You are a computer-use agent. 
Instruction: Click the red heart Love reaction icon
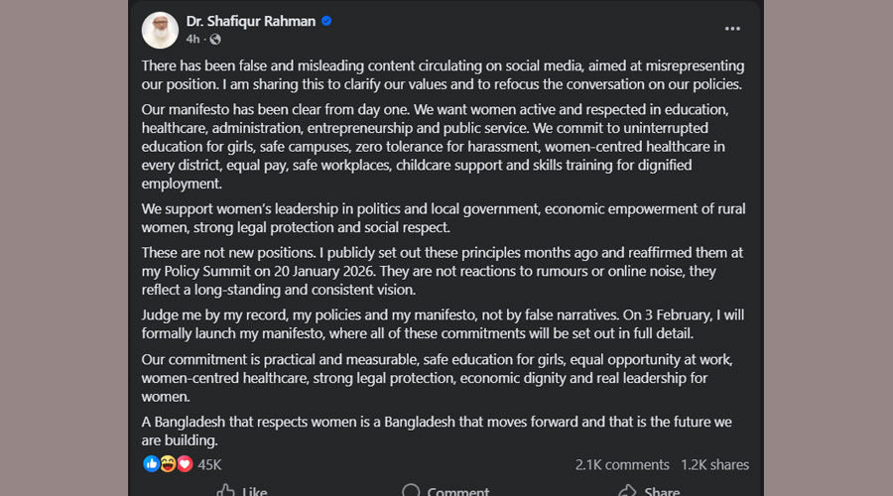[x=184, y=463]
